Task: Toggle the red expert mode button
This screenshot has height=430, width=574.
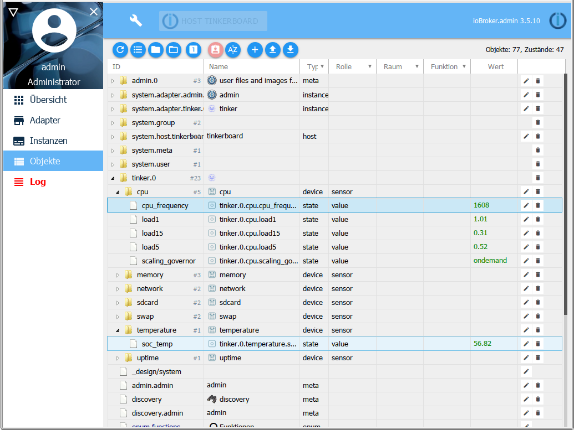Action: click(216, 50)
